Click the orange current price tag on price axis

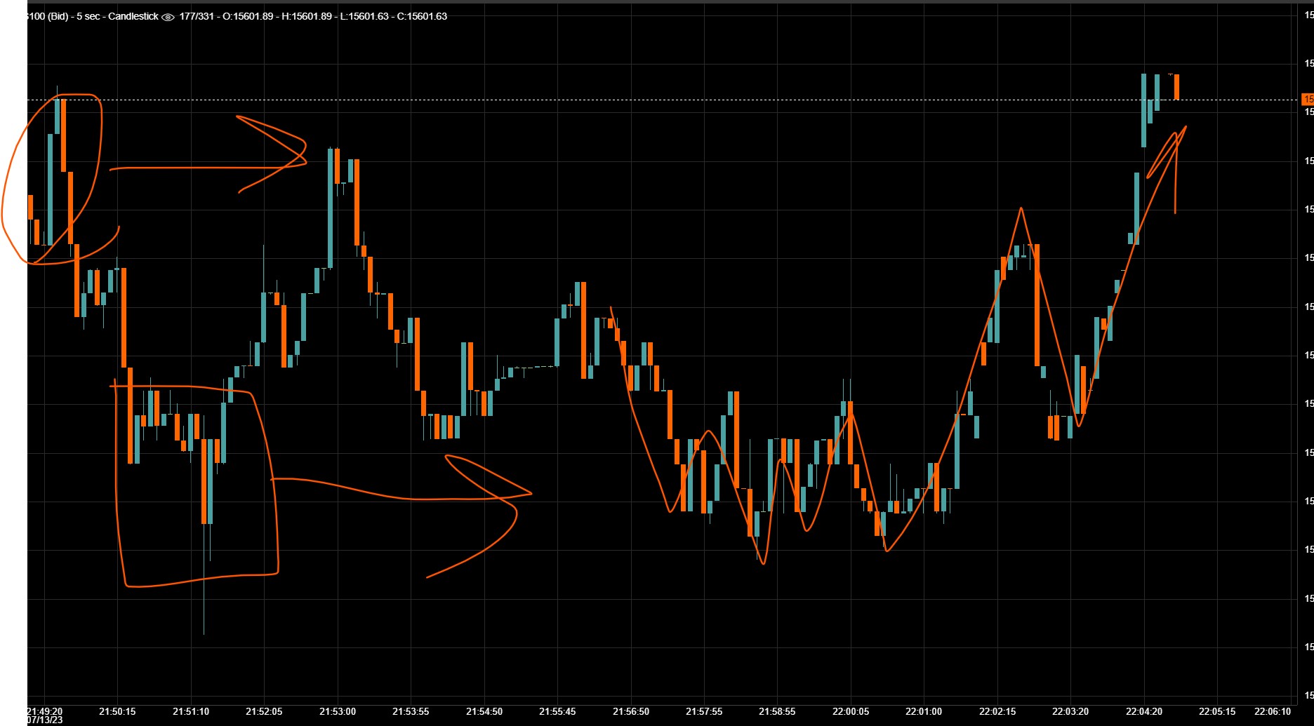(1308, 99)
